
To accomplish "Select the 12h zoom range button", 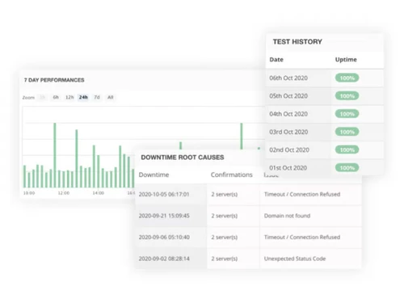I will pyautogui.click(x=69, y=97).
